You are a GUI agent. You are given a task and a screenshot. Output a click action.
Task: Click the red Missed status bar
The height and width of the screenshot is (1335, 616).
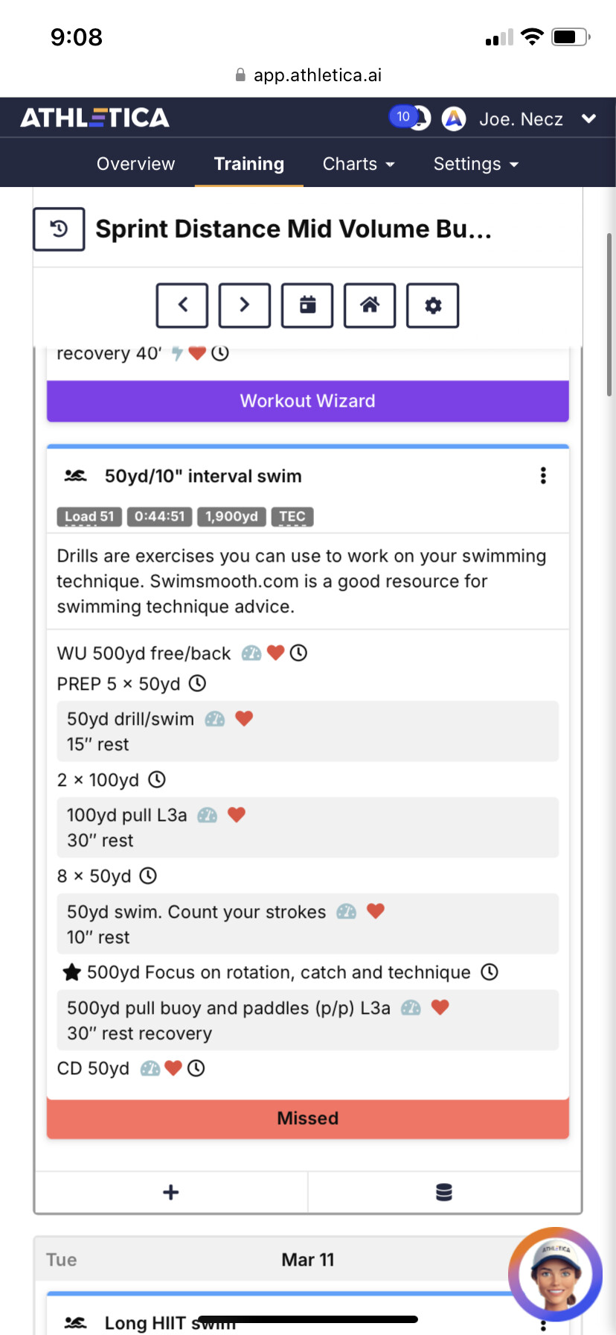pyautogui.click(x=308, y=1118)
